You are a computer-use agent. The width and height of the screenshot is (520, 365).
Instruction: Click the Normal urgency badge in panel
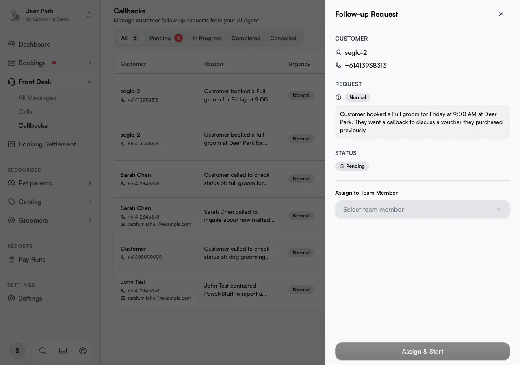(357, 97)
